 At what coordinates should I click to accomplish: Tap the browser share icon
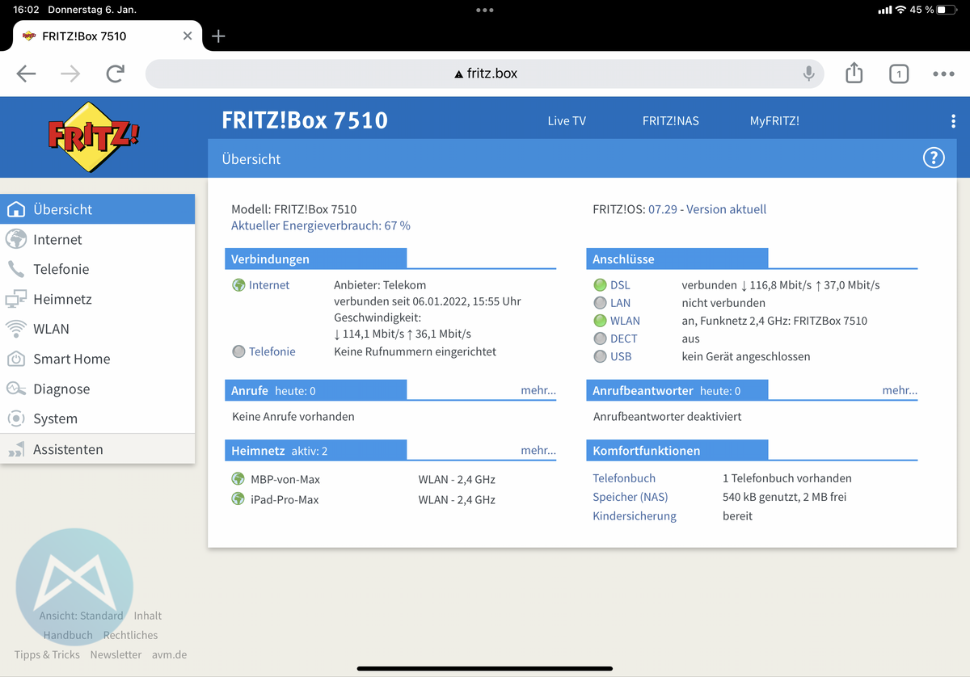click(x=854, y=74)
